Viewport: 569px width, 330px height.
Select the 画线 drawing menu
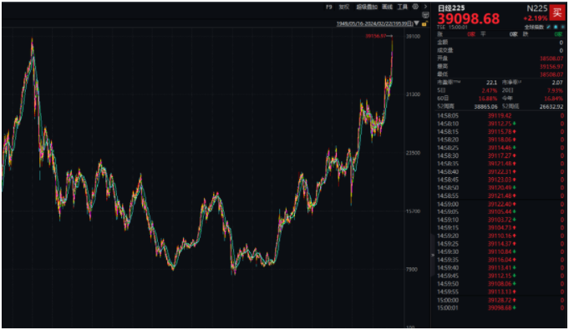(x=387, y=7)
